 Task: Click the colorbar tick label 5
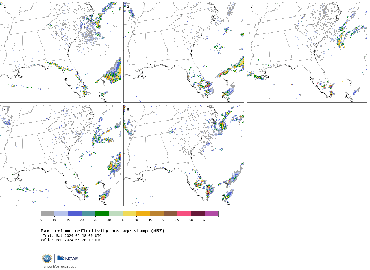pos(41,220)
